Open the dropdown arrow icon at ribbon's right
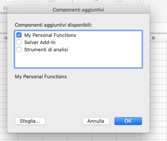This screenshot has width=167, height=141. [140, 1]
